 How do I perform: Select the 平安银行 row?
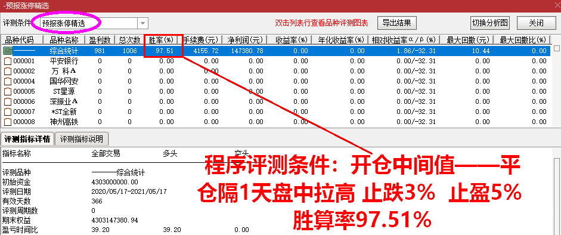click(x=275, y=61)
